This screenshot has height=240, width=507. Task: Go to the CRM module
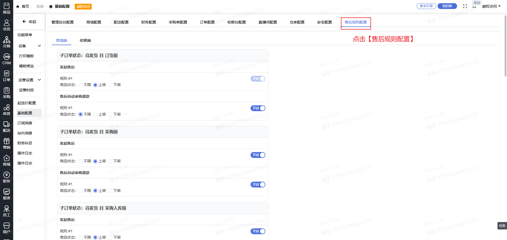click(x=7, y=59)
